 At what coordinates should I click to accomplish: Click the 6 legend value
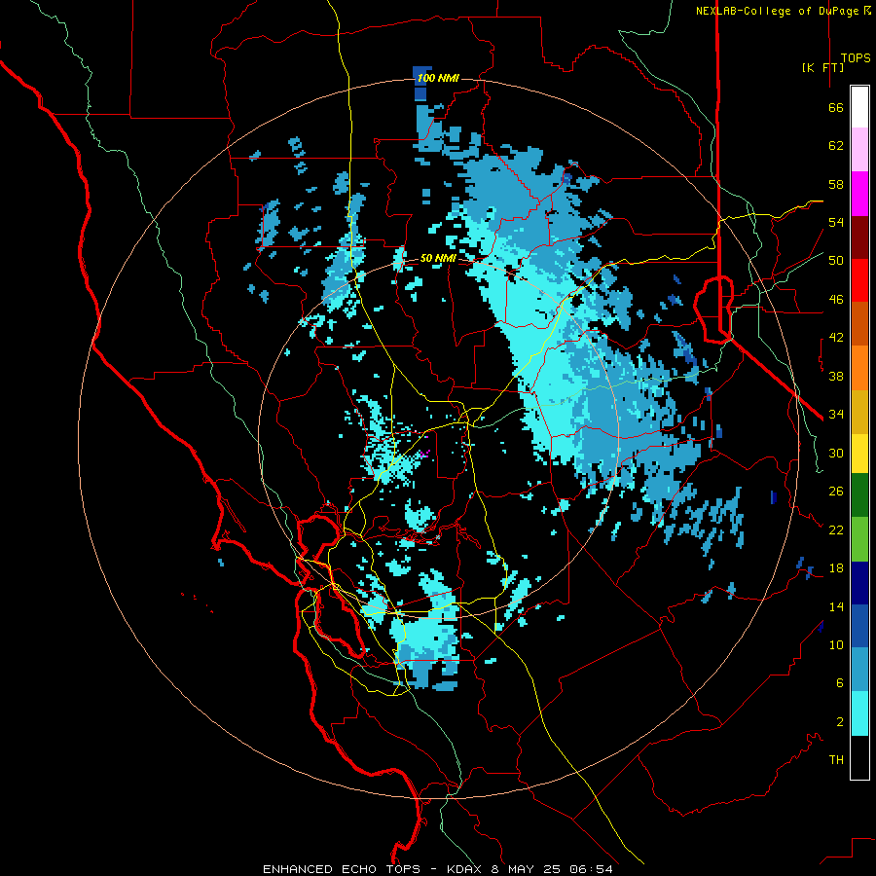840,683
